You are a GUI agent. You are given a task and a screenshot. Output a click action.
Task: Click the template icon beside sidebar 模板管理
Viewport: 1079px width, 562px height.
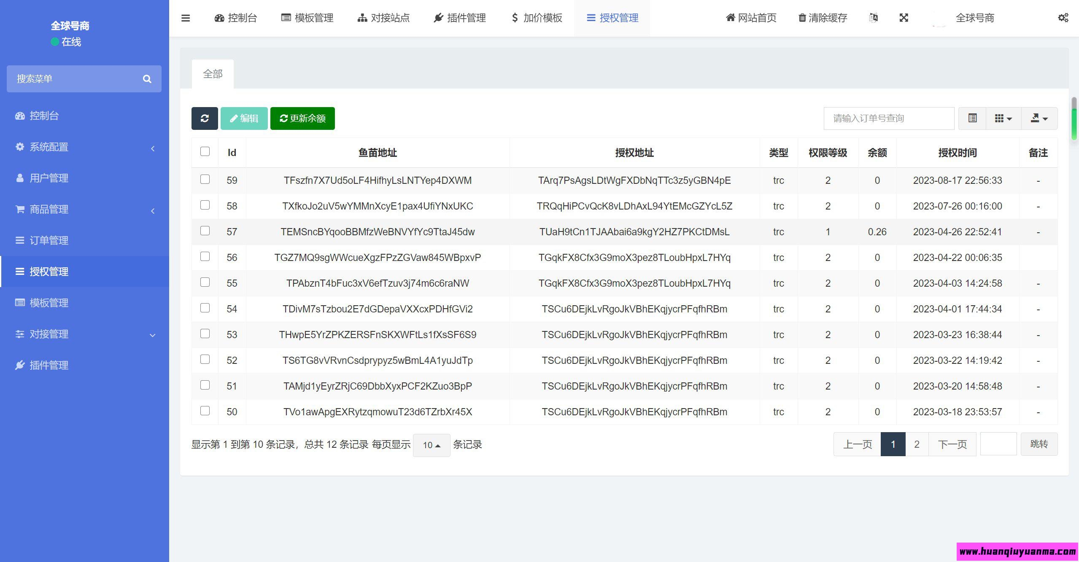point(20,303)
